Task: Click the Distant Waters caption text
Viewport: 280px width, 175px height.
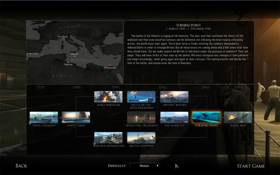Action: (175, 105)
